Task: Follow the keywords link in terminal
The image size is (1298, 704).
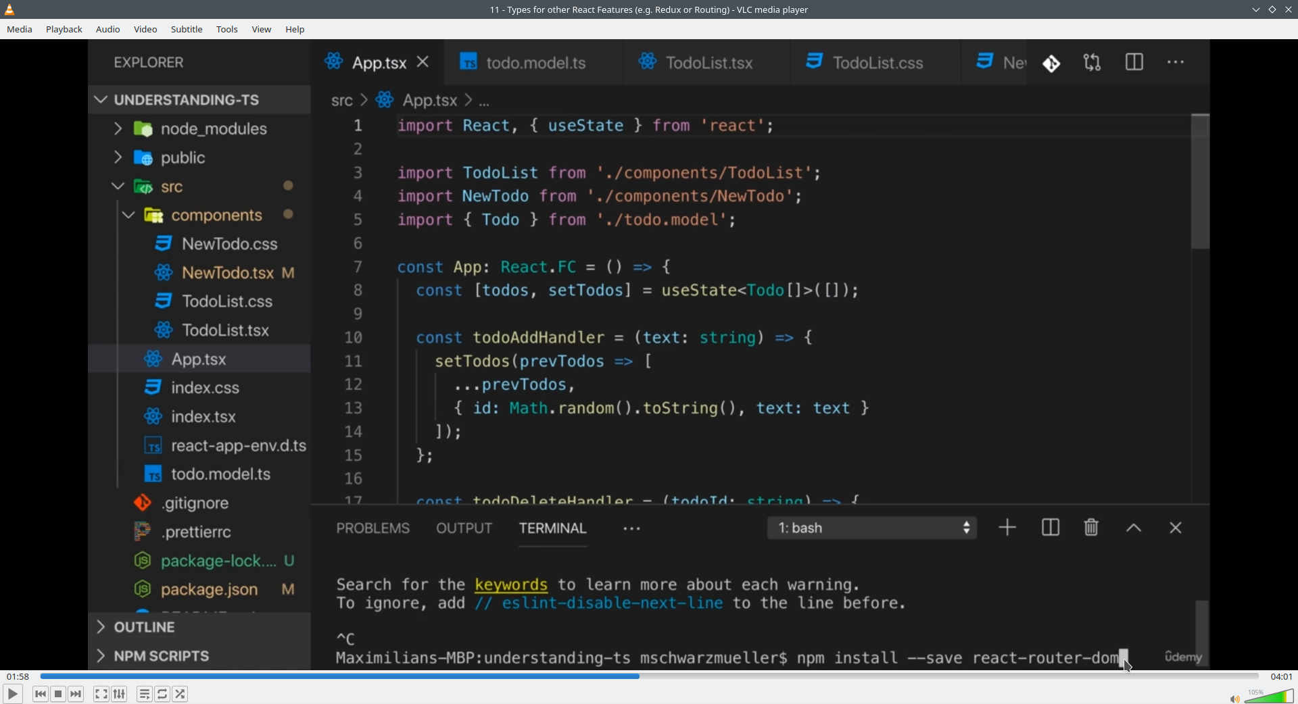Action: click(511, 585)
